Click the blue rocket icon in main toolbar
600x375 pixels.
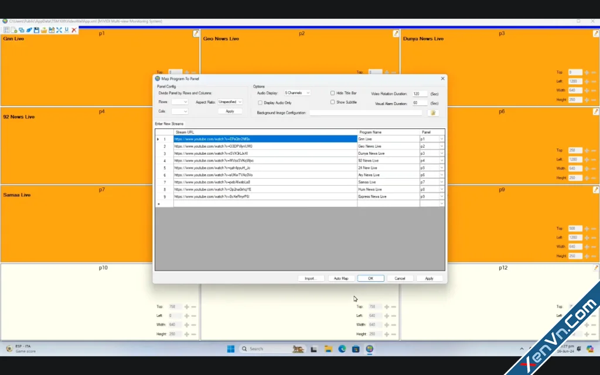tap(29, 30)
